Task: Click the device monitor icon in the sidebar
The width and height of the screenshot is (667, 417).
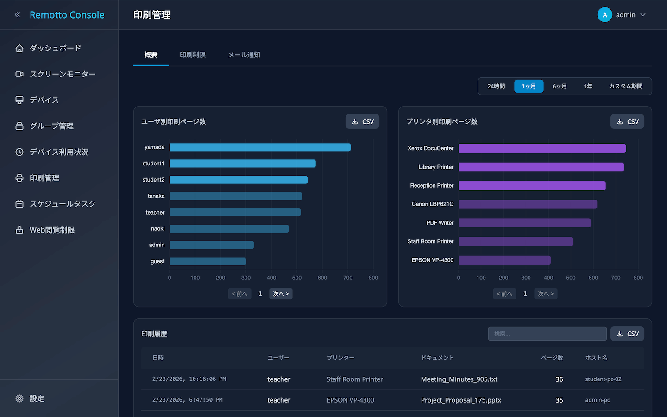Action: [x=19, y=100]
